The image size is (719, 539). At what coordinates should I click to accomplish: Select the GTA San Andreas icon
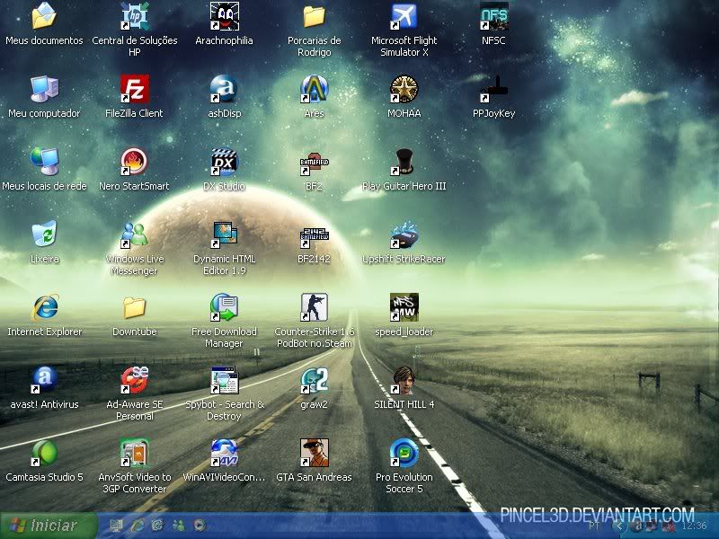click(314, 454)
